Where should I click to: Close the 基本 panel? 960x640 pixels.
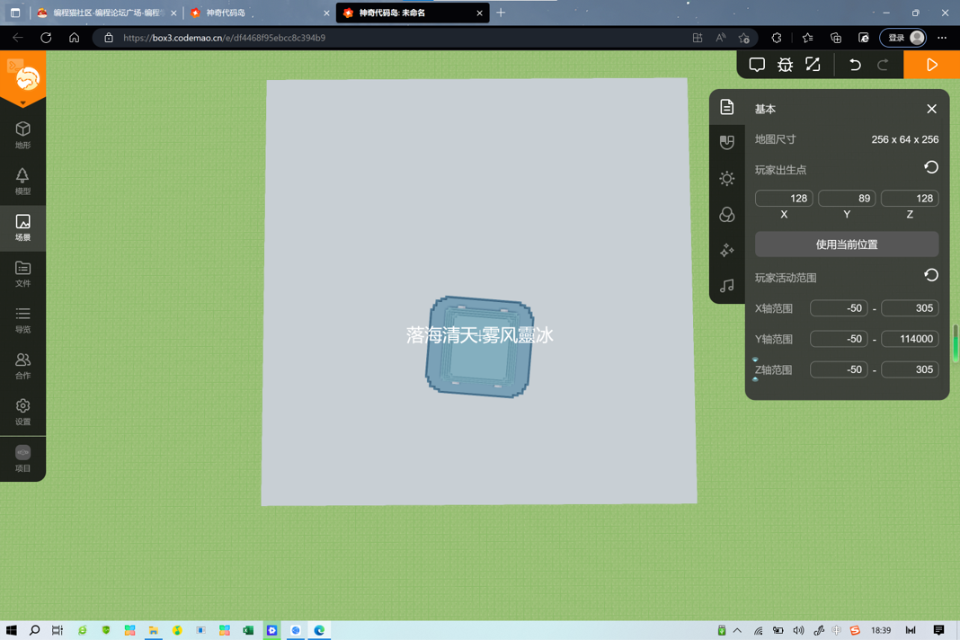(931, 109)
